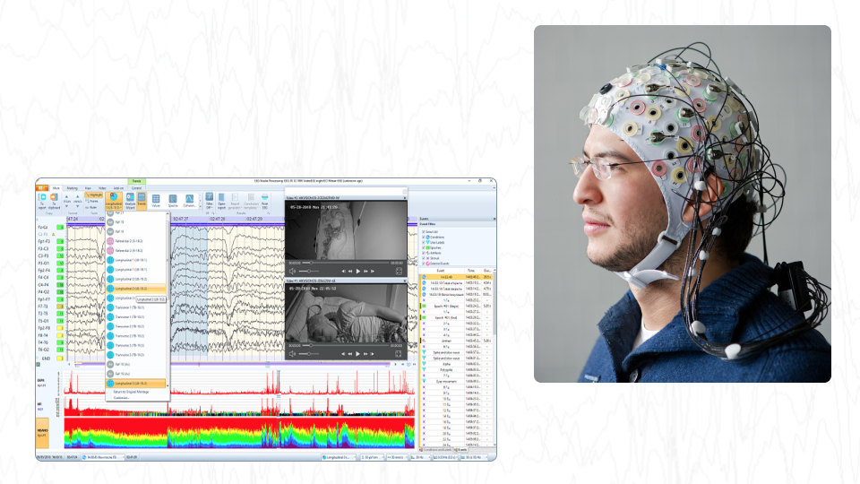Viewport: 860px width, 484px height.
Task: Fullscreen the upper video
Action: click(399, 271)
